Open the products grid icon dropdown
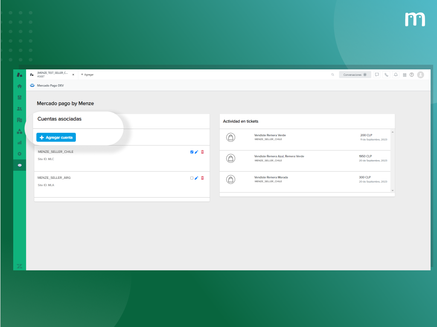 click(405, 75)
